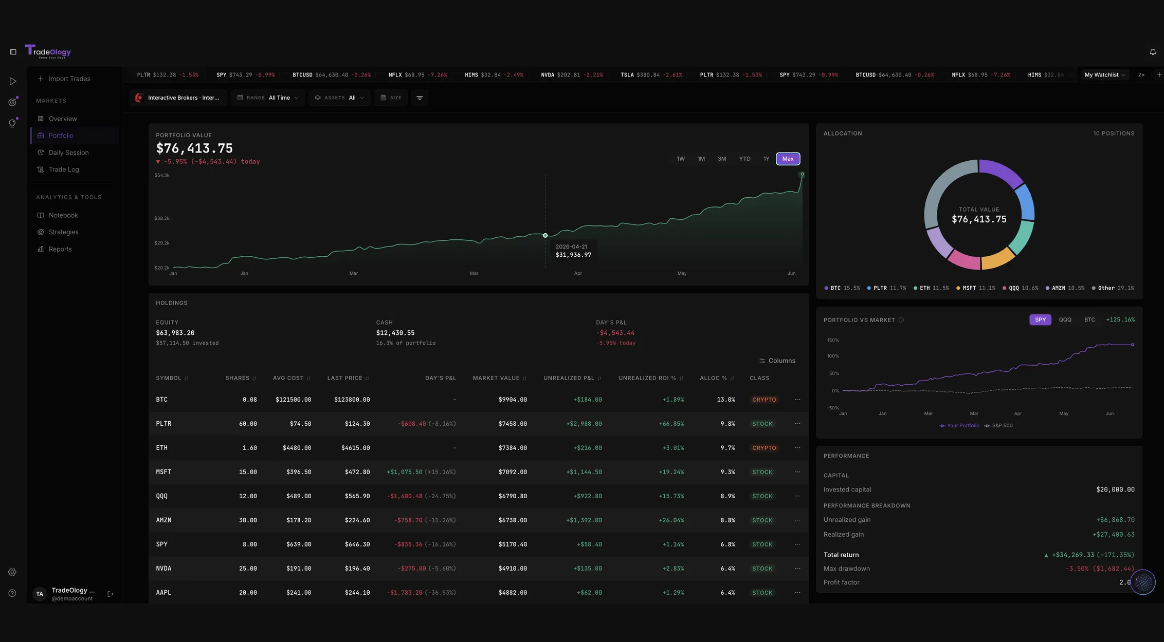Click the info icon next to Portfolio vs Market
Screen dimensions: 1164x642
point(901,320)
